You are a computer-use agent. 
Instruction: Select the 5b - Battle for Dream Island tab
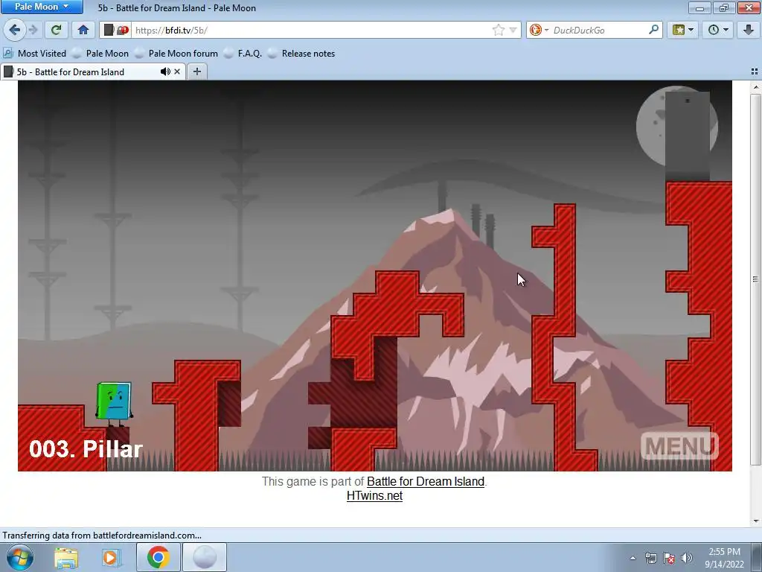click(x=71, y=72)
